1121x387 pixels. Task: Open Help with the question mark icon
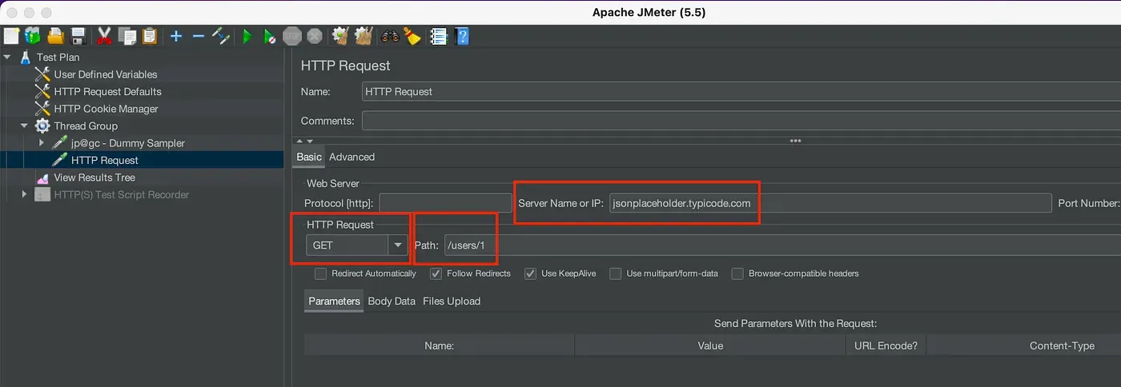point(461,36)
